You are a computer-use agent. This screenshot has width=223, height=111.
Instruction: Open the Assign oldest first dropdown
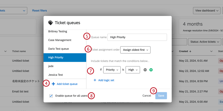tap(135, 50)
